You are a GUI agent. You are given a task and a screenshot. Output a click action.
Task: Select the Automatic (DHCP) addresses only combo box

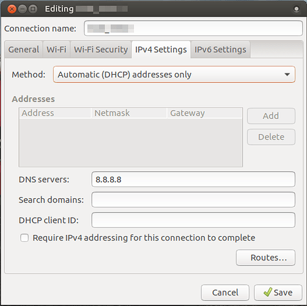point(174,75)
